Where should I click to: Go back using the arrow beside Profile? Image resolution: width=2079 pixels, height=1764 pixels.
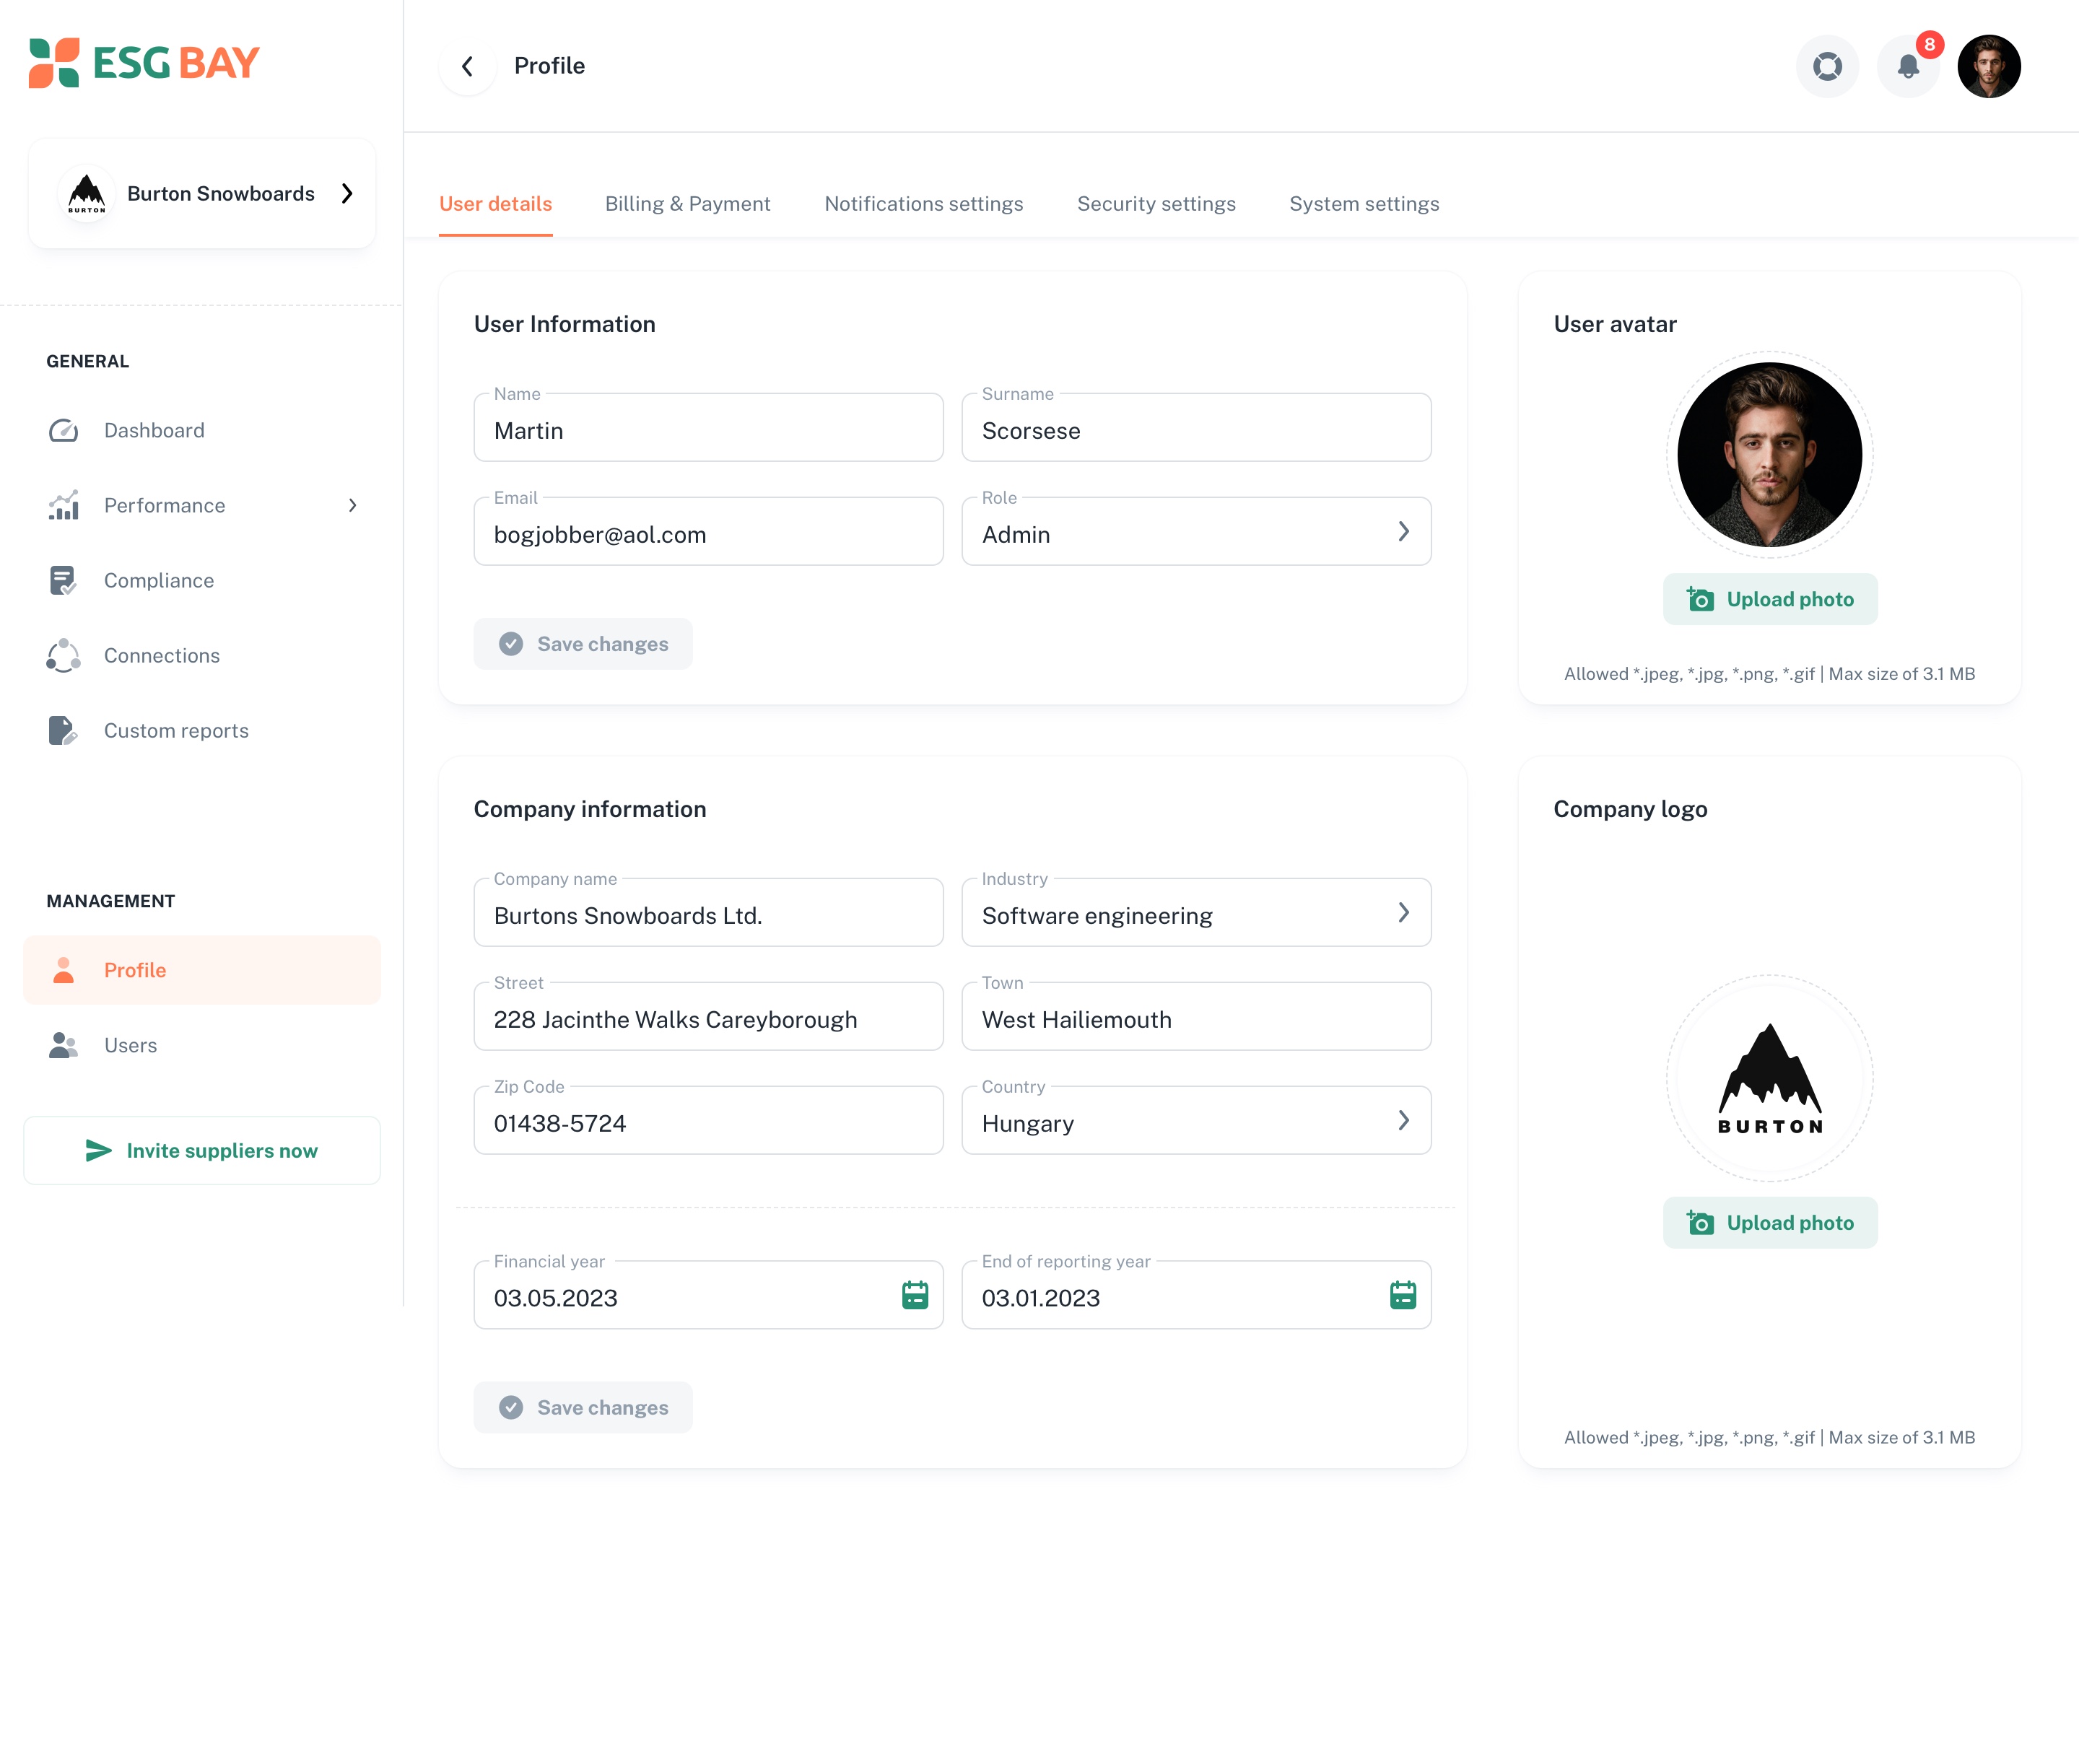pos(467,66)
